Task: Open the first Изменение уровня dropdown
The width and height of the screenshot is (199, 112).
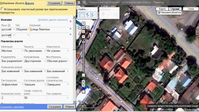Action: pyautogui.click(x=12, y=71)
